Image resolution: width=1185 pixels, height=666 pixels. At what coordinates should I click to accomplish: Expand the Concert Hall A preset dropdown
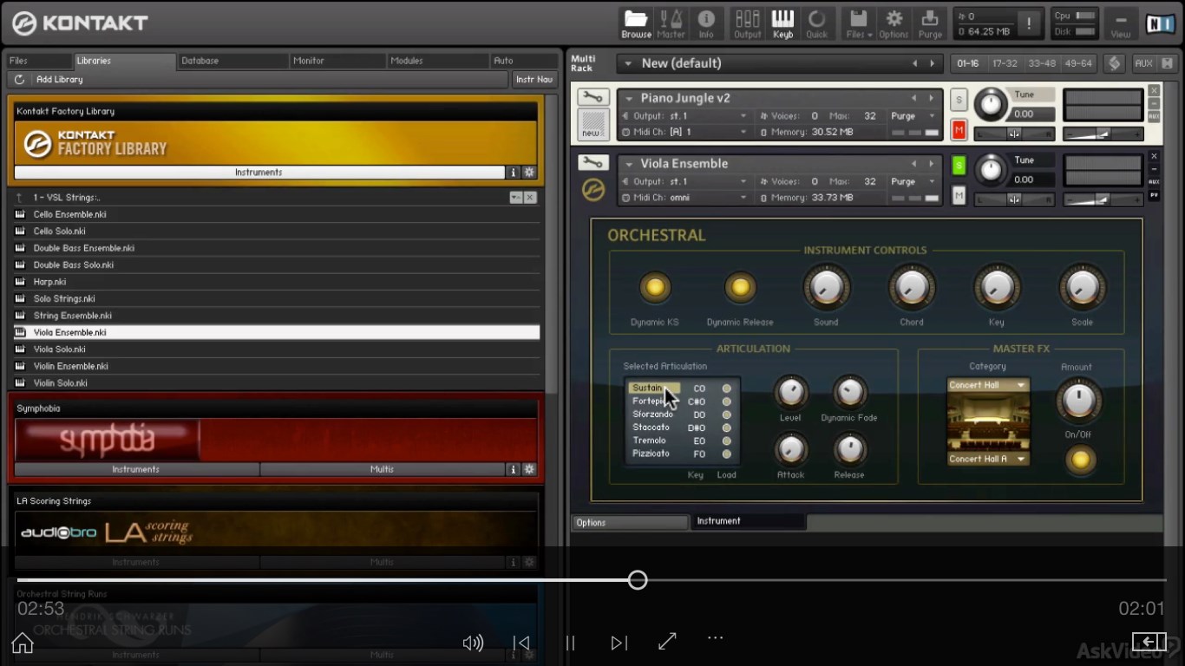(x=987, y=459)
